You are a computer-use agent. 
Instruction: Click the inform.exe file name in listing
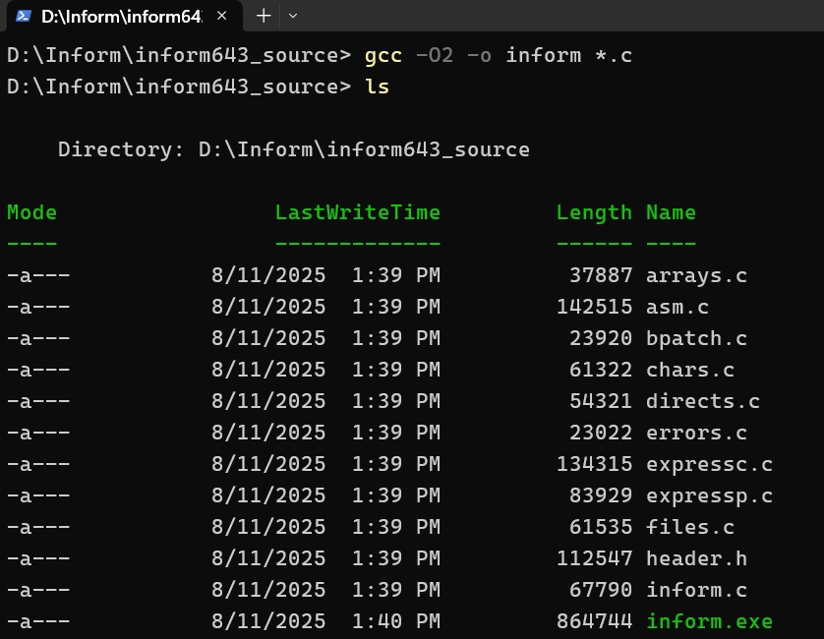pyautogui.click(x=709, y=621)
